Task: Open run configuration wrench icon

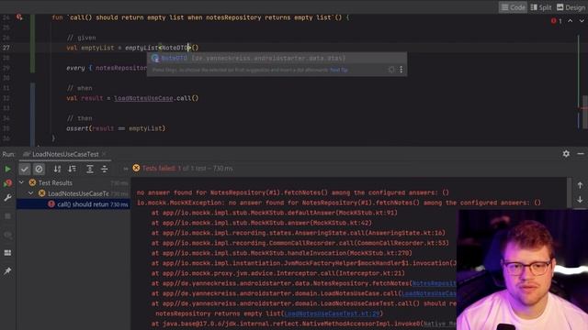Action: tap(7, 198)
